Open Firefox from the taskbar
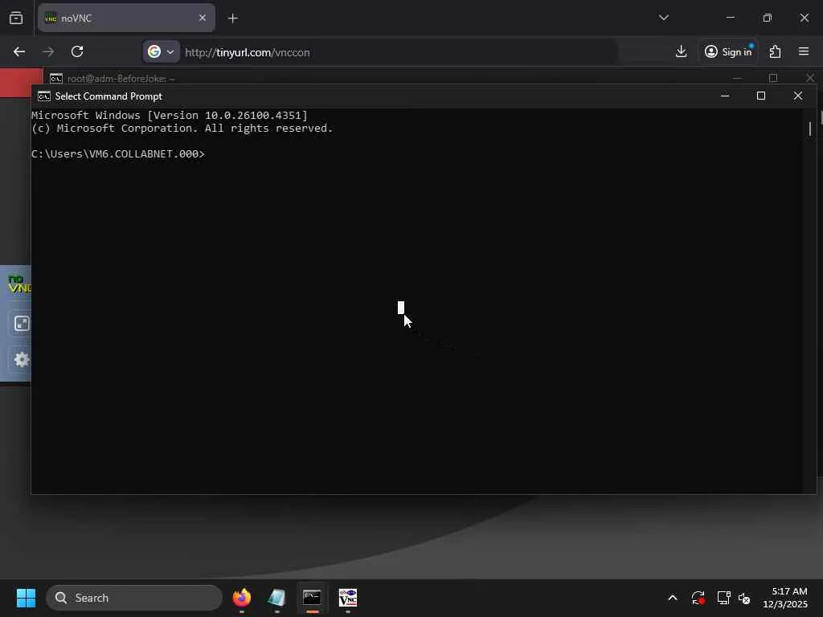The image size is (823, 617). pos(242,598)
